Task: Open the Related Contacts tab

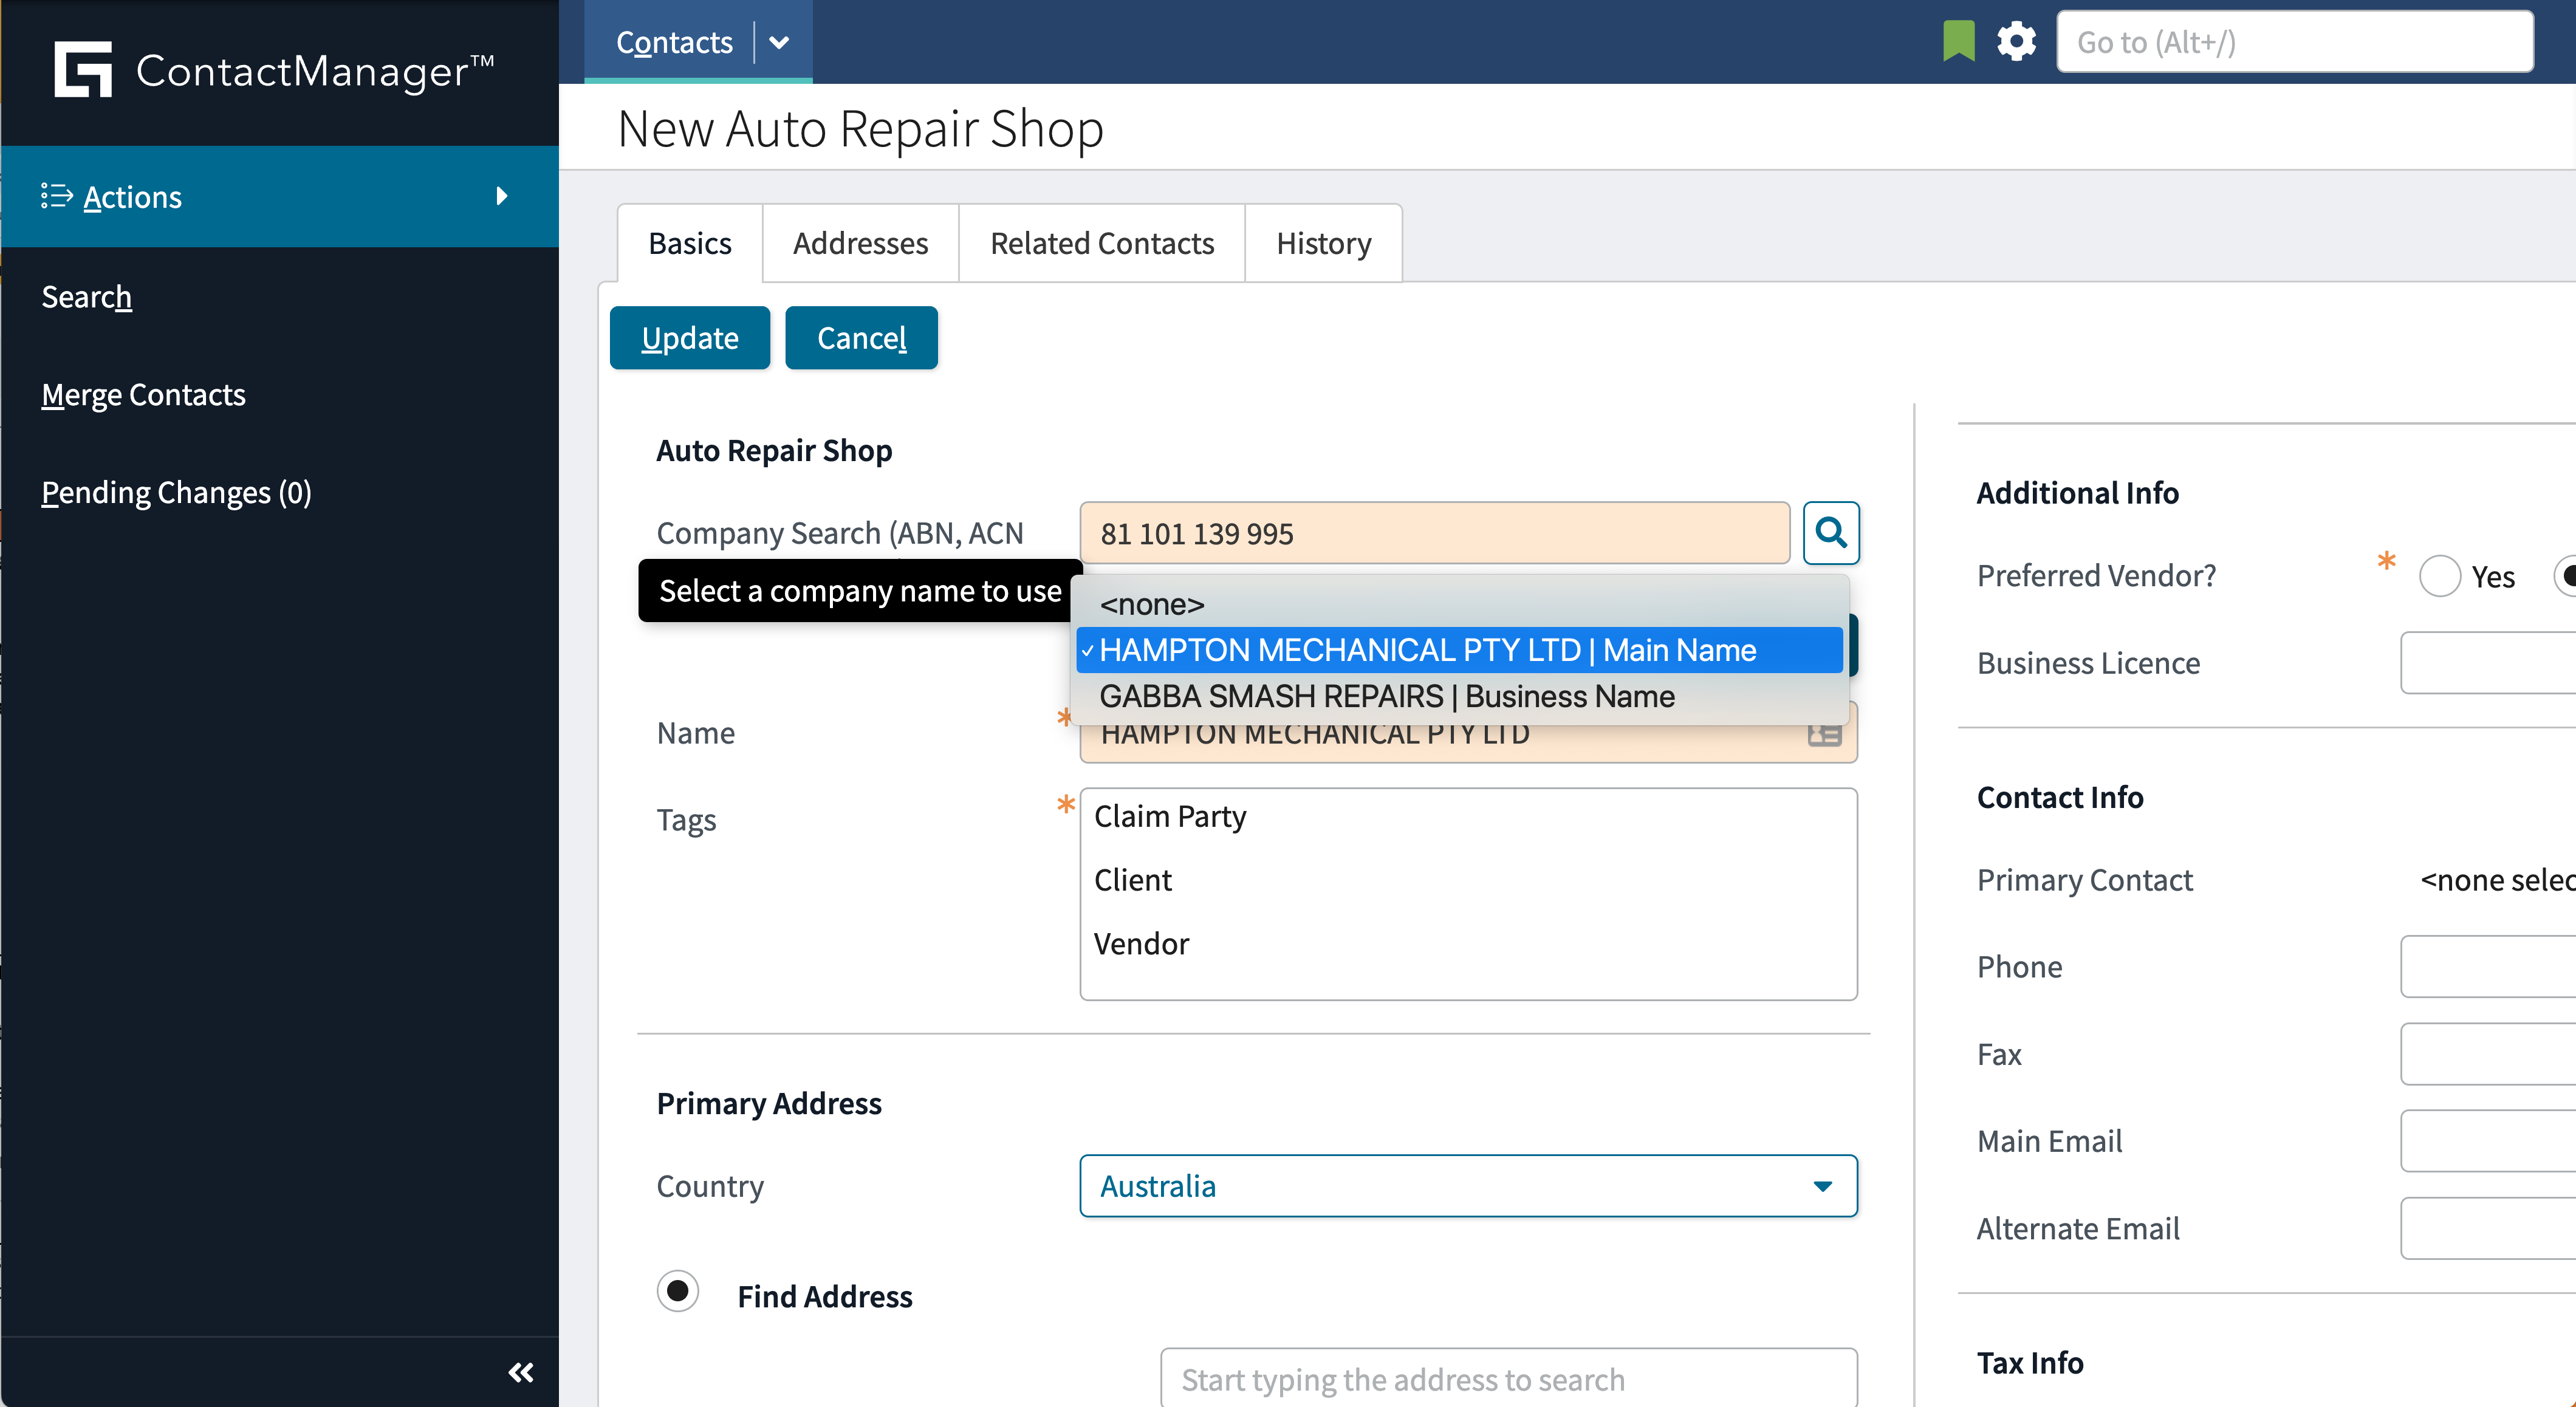Action: [x=1101, y=243]
